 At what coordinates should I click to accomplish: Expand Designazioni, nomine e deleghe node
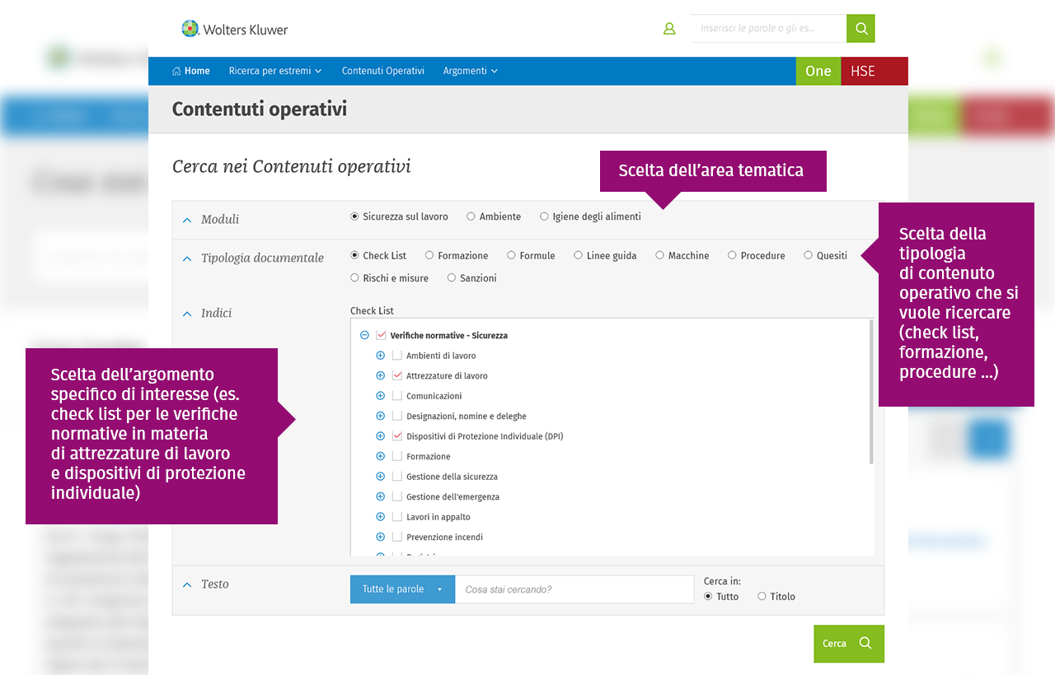pos(381,417)
